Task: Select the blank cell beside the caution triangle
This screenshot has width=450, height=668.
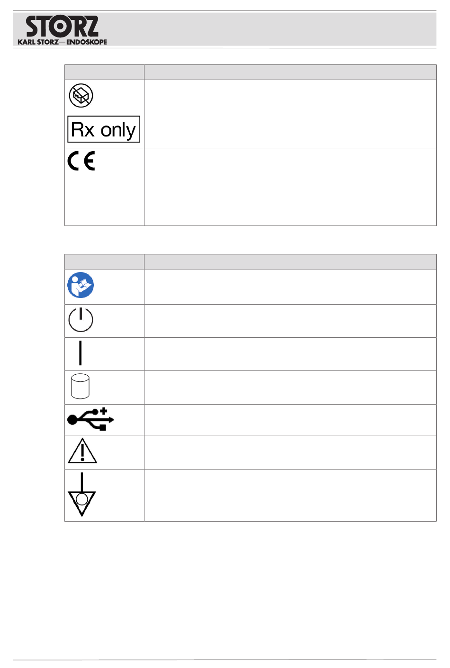Action: click(x=290, y=452)
